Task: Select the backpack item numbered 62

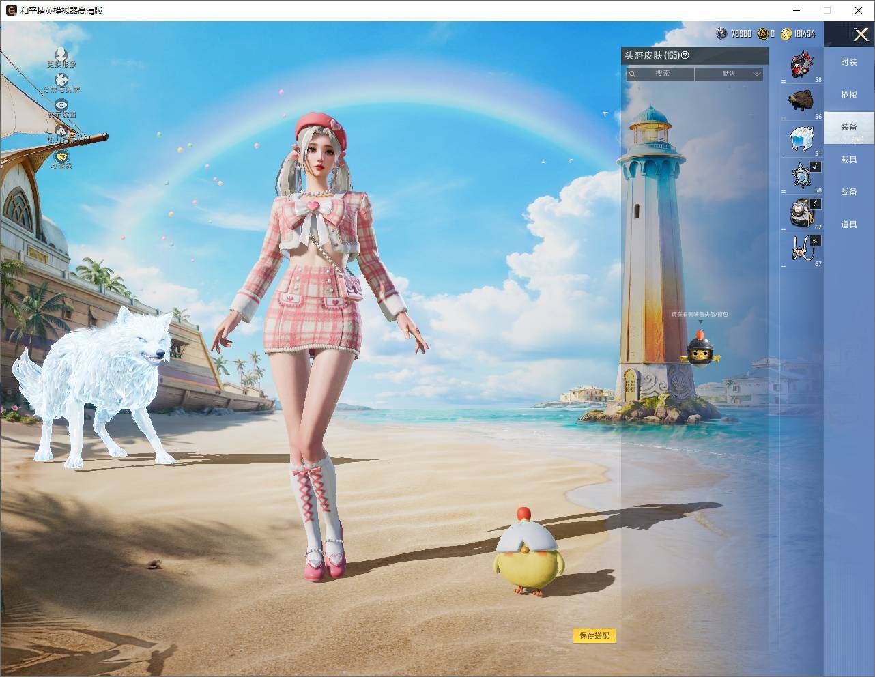Action: (x=802, y=213)
